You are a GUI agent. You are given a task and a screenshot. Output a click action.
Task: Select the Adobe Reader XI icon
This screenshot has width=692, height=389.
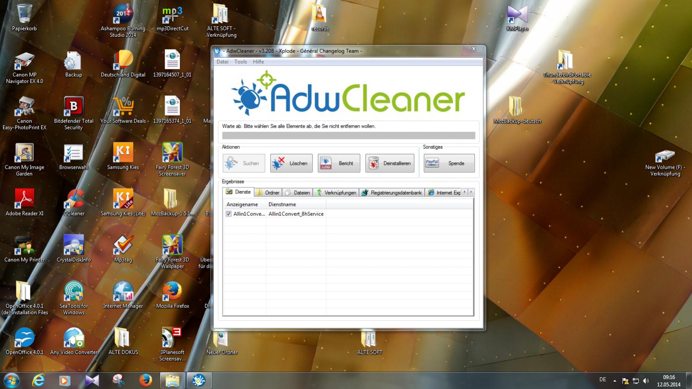24,203
